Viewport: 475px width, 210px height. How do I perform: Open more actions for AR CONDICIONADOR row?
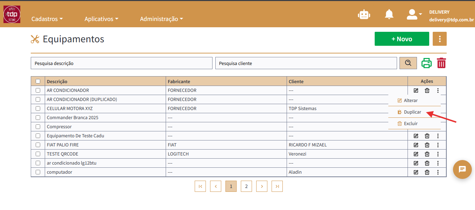438,90
